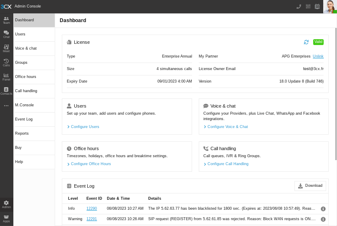The height and width of the screenshot is (226, 337).
Task: Click Configure Office Hours link
Action: tap(91, 164)
